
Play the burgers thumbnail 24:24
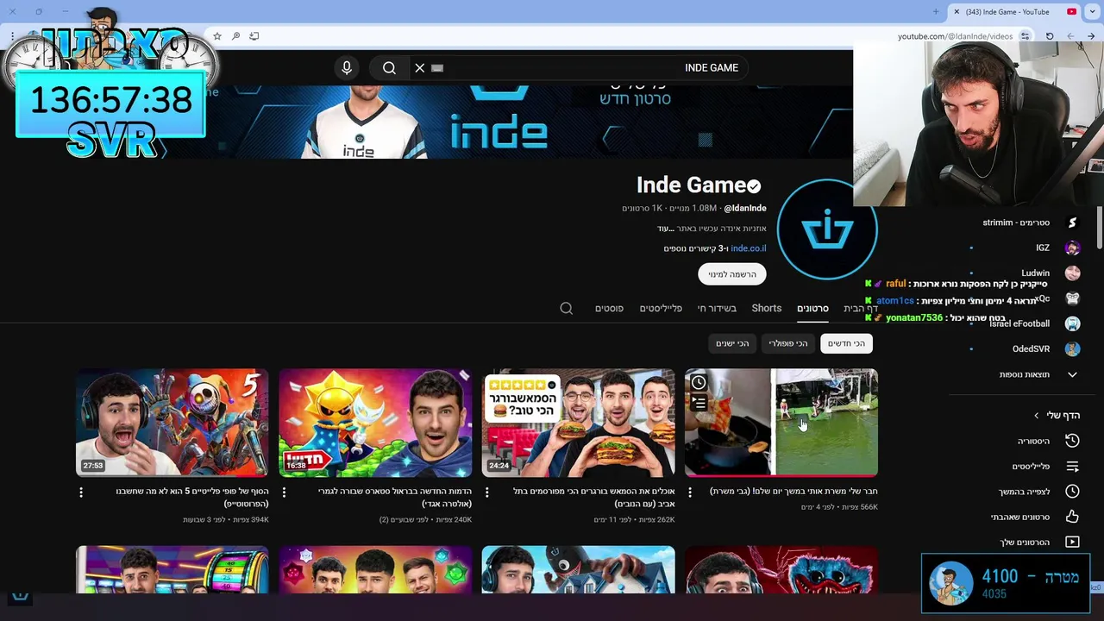578,423
